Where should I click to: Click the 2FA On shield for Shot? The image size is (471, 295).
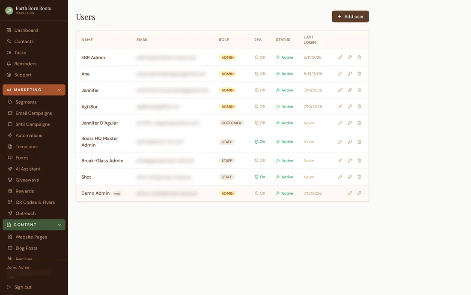click(256, 177)
